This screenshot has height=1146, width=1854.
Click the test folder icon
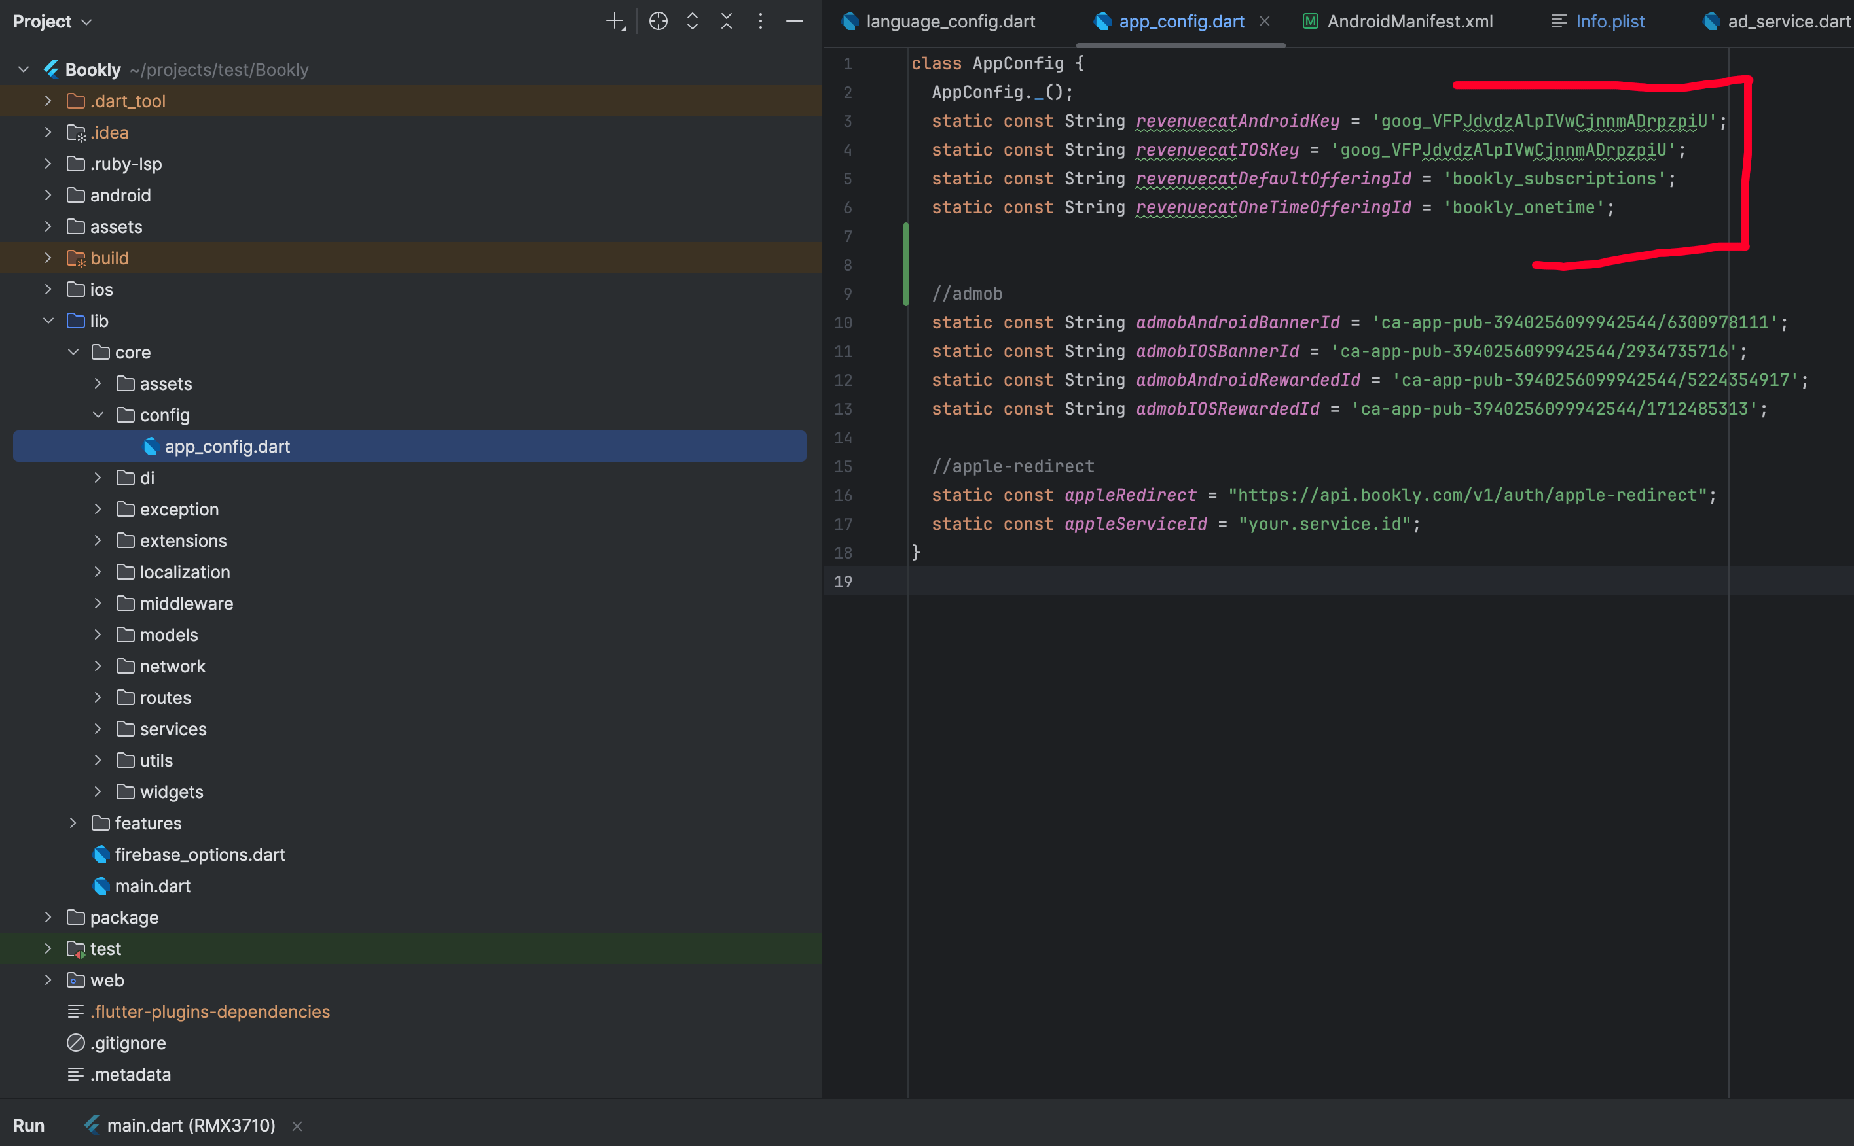pyautogui.click(x=76, y=948)
